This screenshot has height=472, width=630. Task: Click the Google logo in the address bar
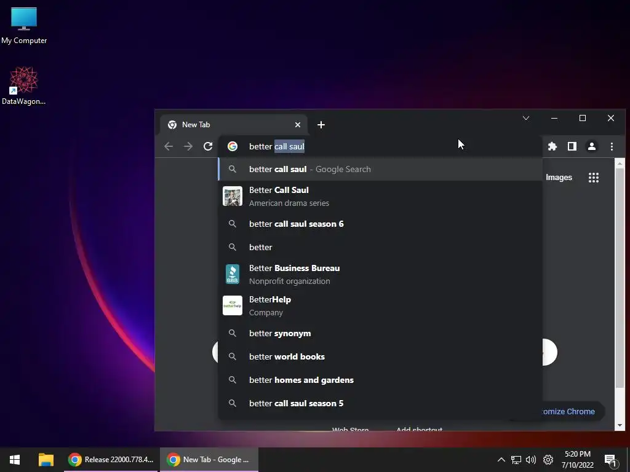click(232, 146)
